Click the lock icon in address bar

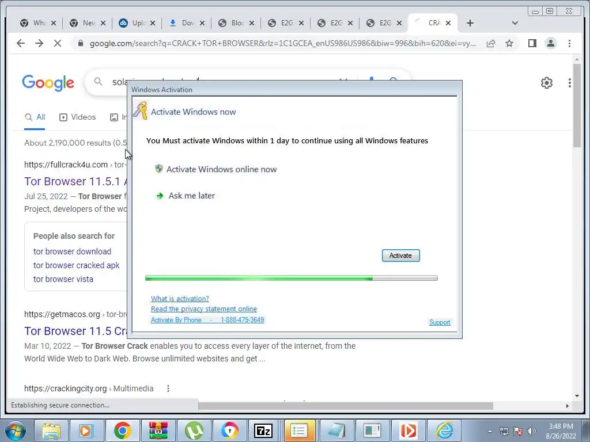click(x=80, y=43)
